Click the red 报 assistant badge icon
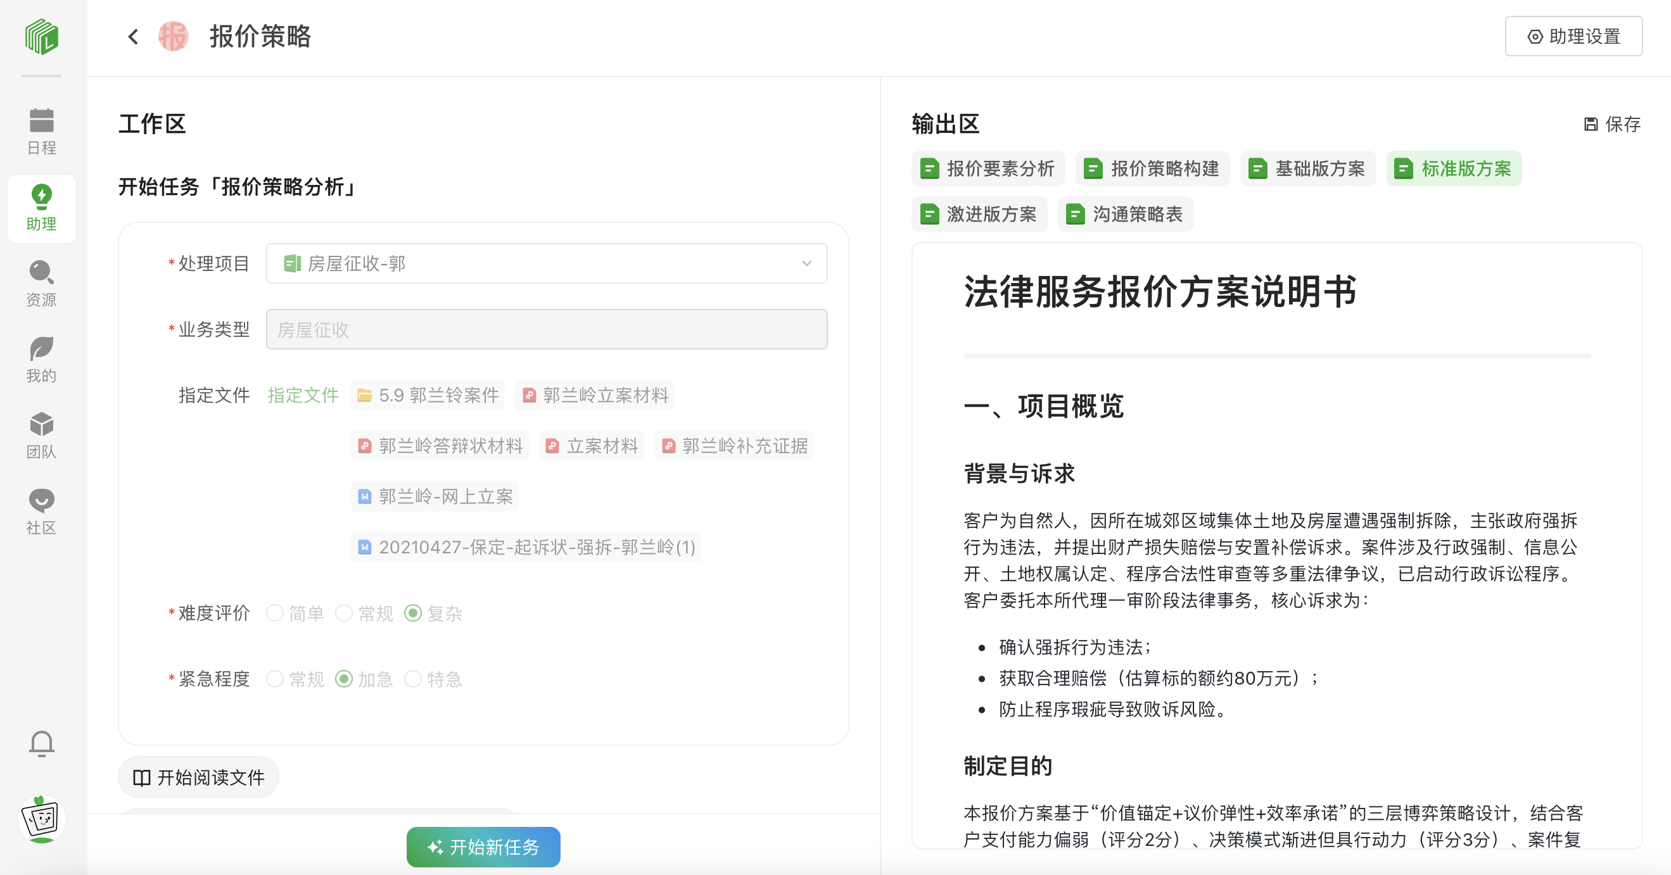This screenshot has width=1671, height=875. pos(173,36)
